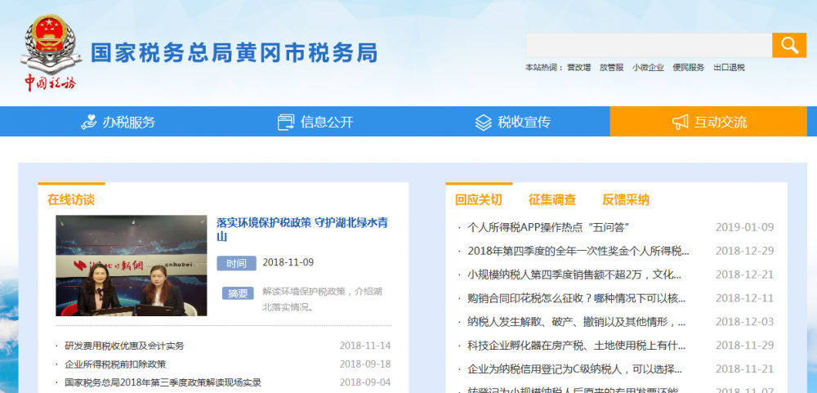This screenshot has width=817, height=393.
Task: Click hot keyword 小微企业
Action: click(x=647, y=68)
